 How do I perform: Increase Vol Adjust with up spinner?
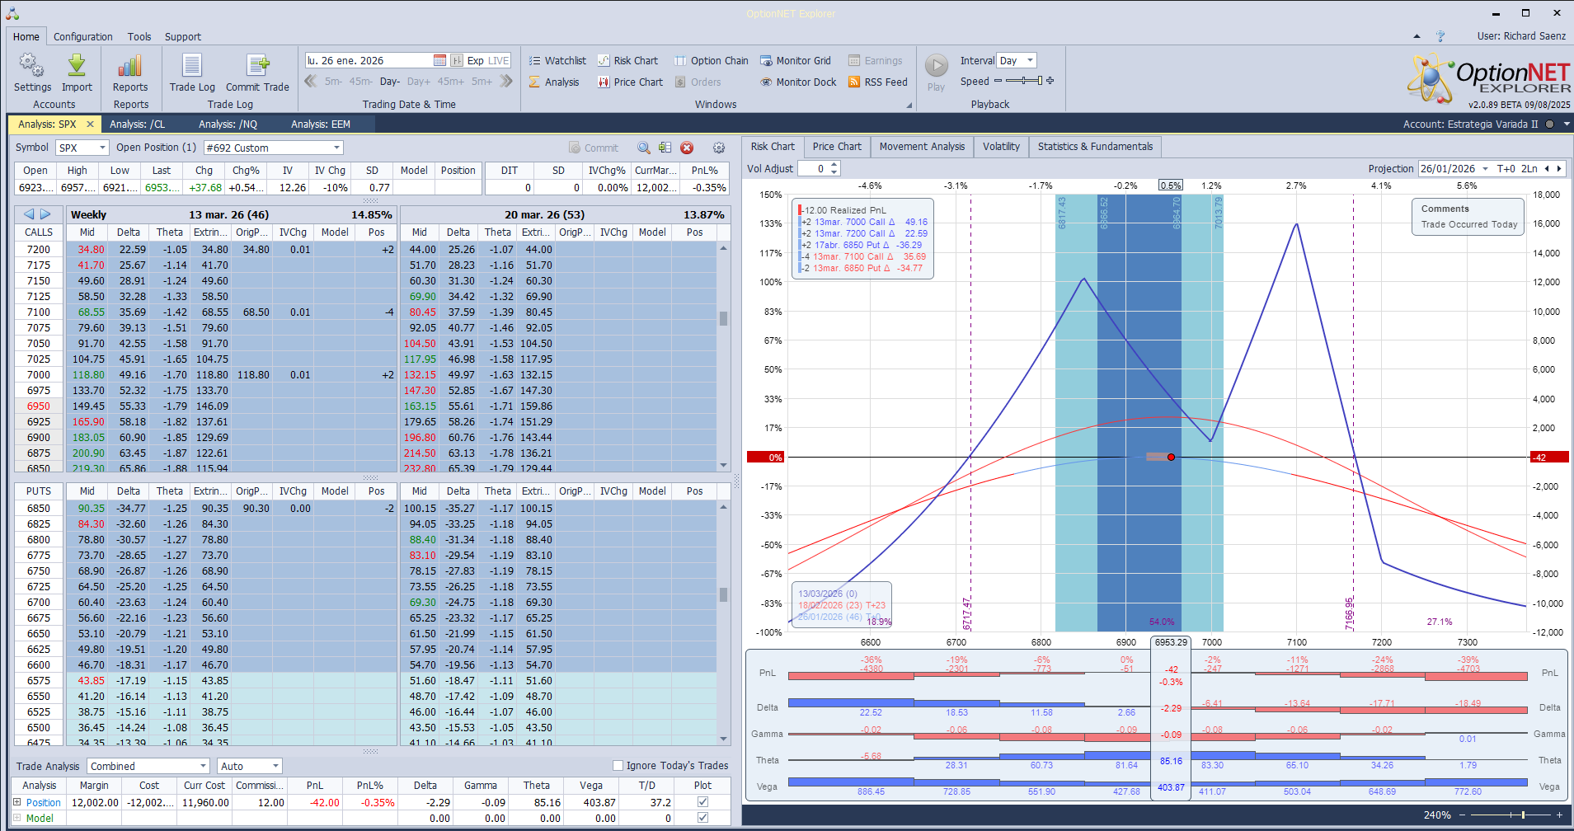click(x=834, y=165)
